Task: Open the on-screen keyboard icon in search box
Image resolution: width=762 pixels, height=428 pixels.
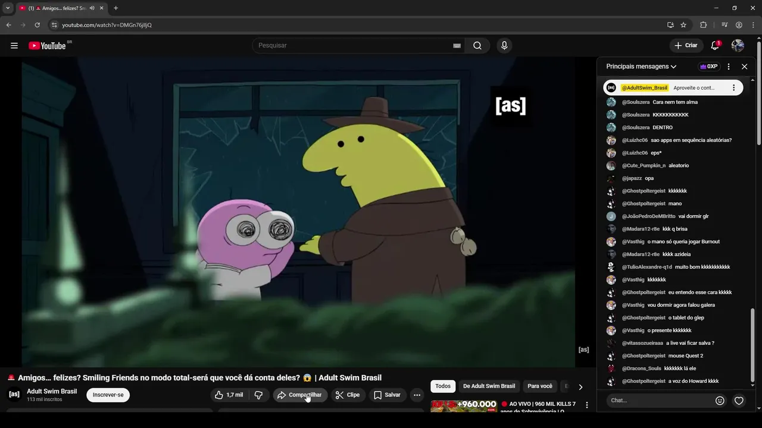Action: pyautogui.click(x=457, y=46)
